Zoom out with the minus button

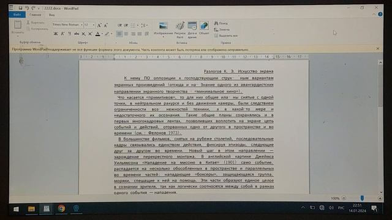coord(344,198)
